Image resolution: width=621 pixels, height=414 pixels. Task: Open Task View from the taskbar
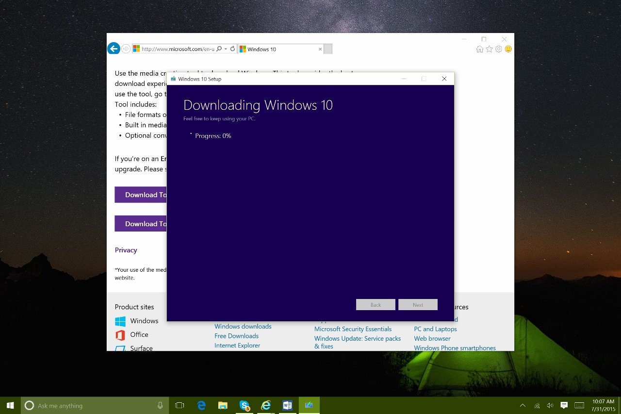coord(180,406)
